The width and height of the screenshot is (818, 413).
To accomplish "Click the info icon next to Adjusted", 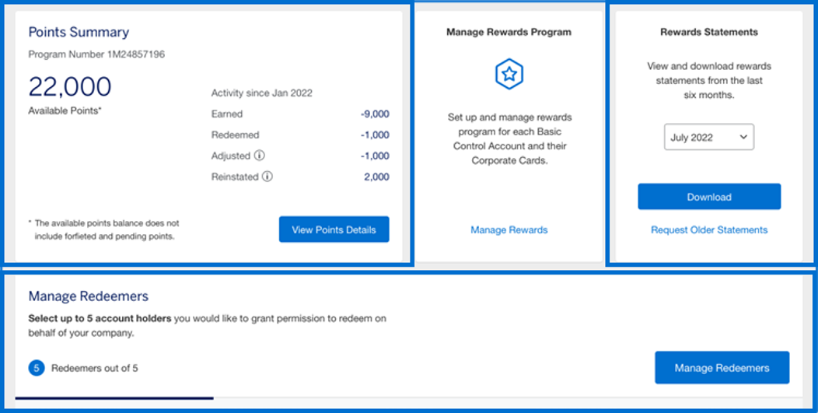I will (260, 156).
